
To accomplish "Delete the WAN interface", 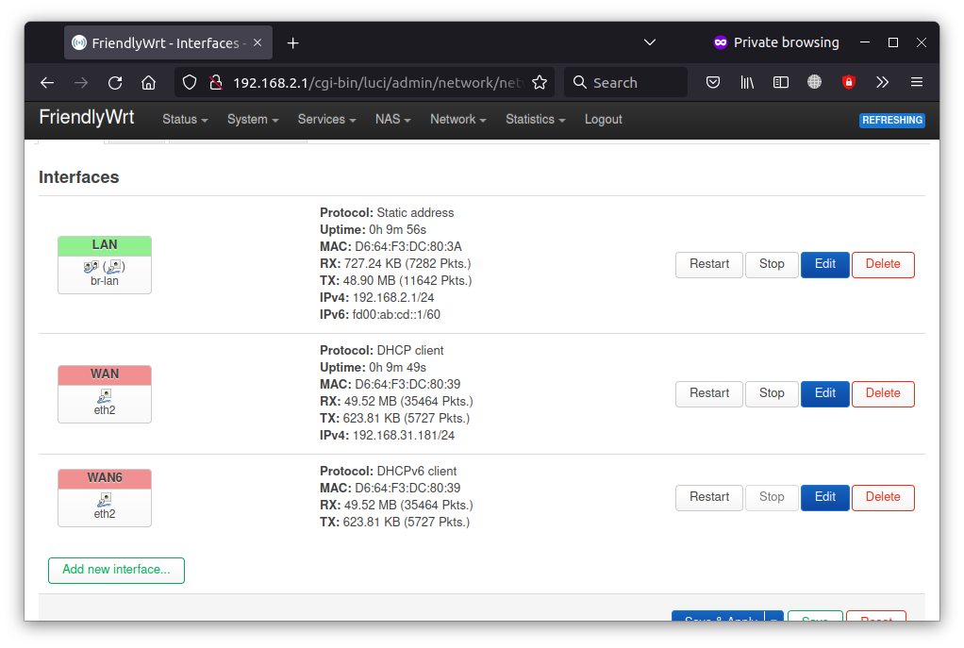I will coord(883,393).
